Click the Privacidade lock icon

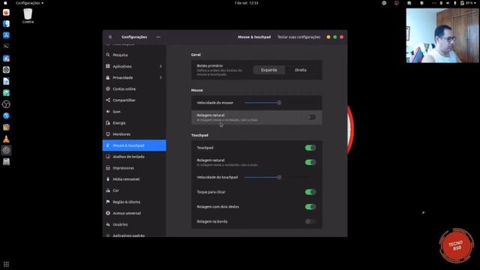(108, 78)
